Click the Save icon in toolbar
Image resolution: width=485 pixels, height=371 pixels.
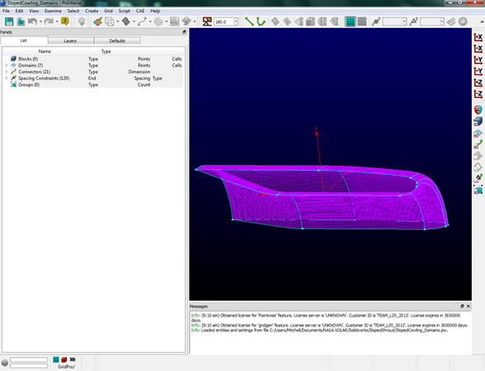point(9,21)
